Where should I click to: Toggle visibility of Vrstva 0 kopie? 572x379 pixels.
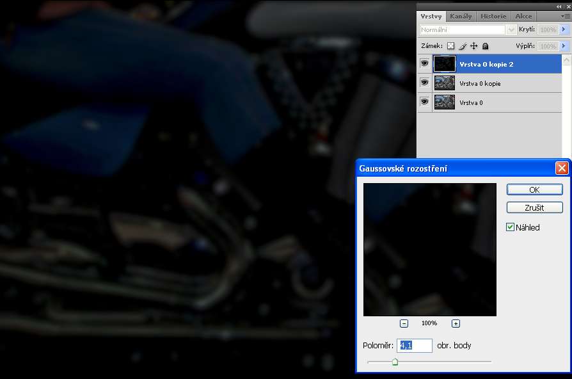tap(424, 83)
